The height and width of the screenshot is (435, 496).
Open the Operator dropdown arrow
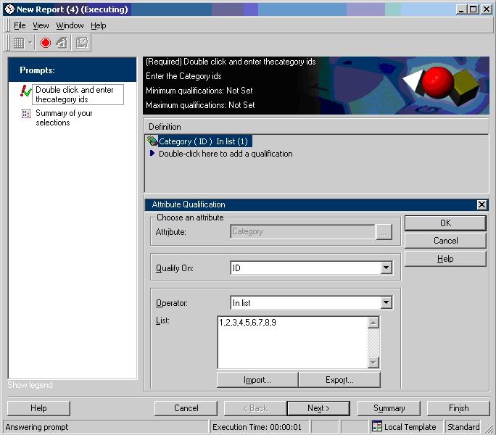click(x=386, y=302)
